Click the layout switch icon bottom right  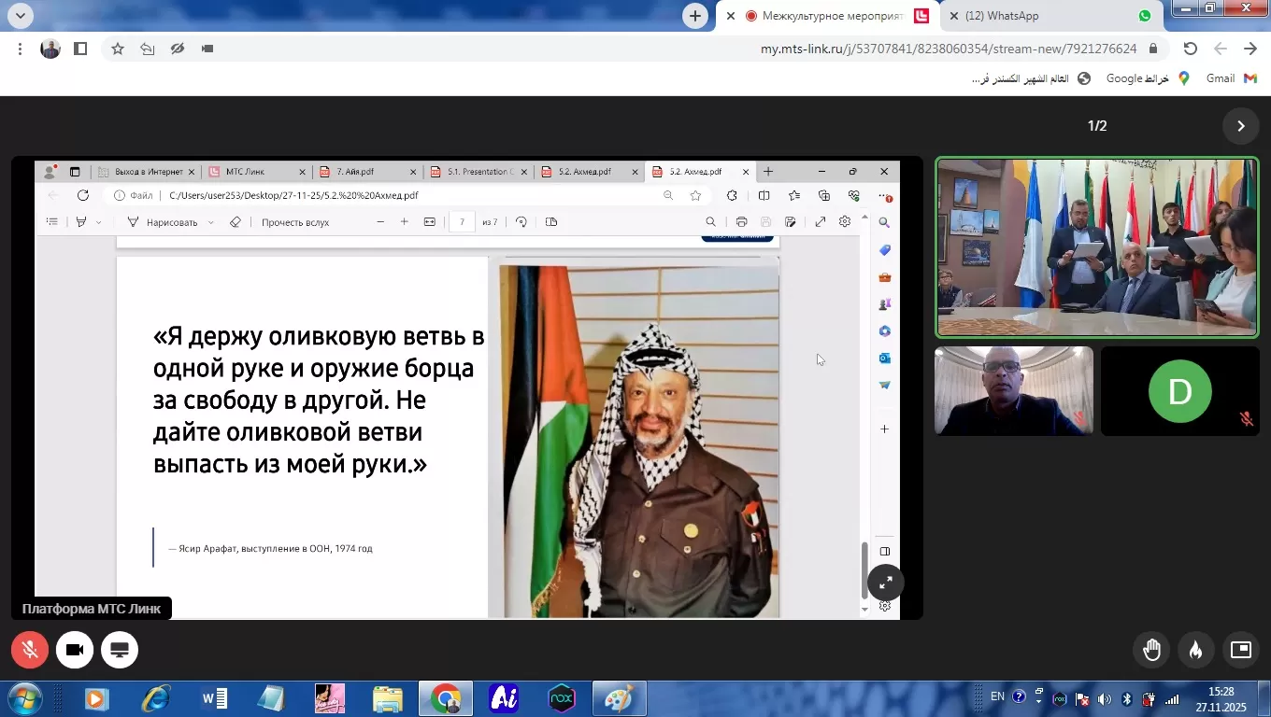click(x=1241, y=650)
